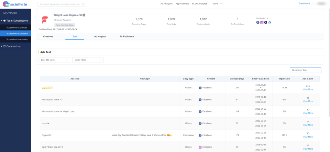Click the 'Workouts at Home for Weight Loss' title
330x152 pixels.
point(58,111)
